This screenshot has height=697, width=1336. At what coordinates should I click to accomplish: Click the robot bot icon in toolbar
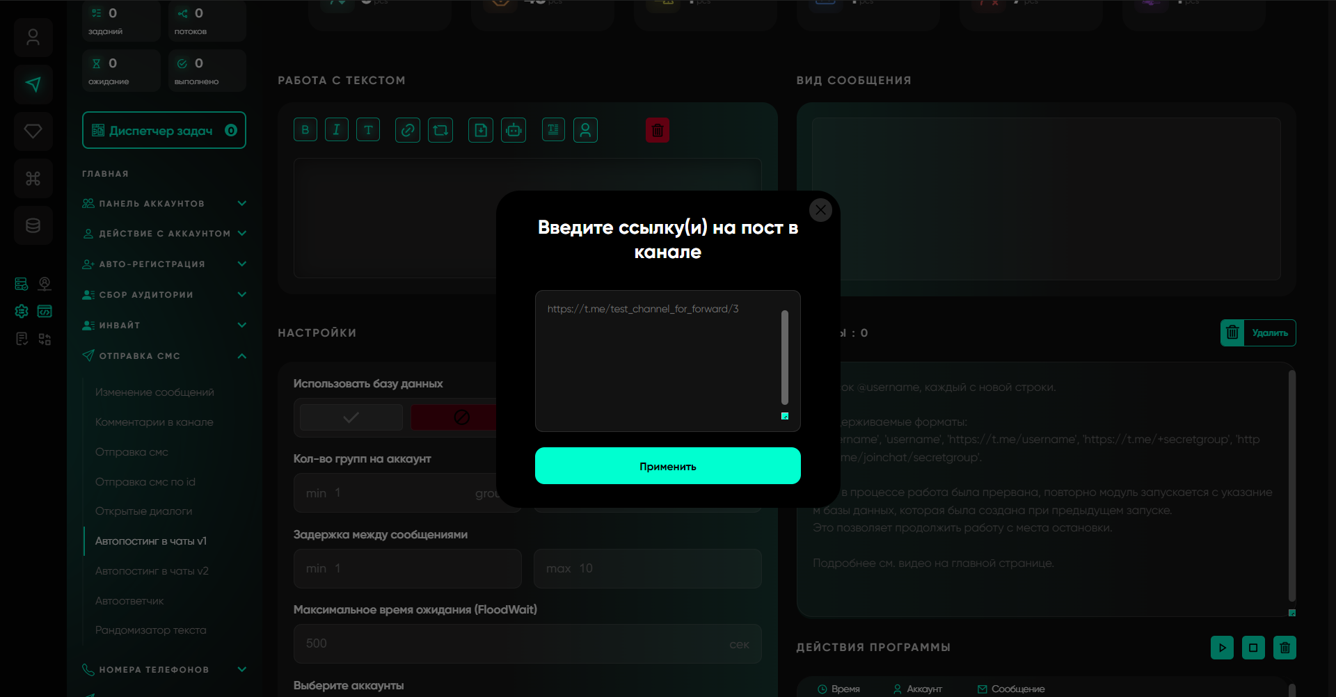click(514, 130)
